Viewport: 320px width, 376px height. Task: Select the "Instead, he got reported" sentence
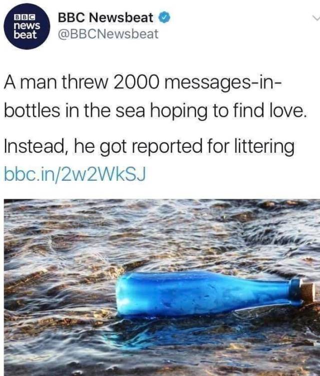[x=149, y=147]
